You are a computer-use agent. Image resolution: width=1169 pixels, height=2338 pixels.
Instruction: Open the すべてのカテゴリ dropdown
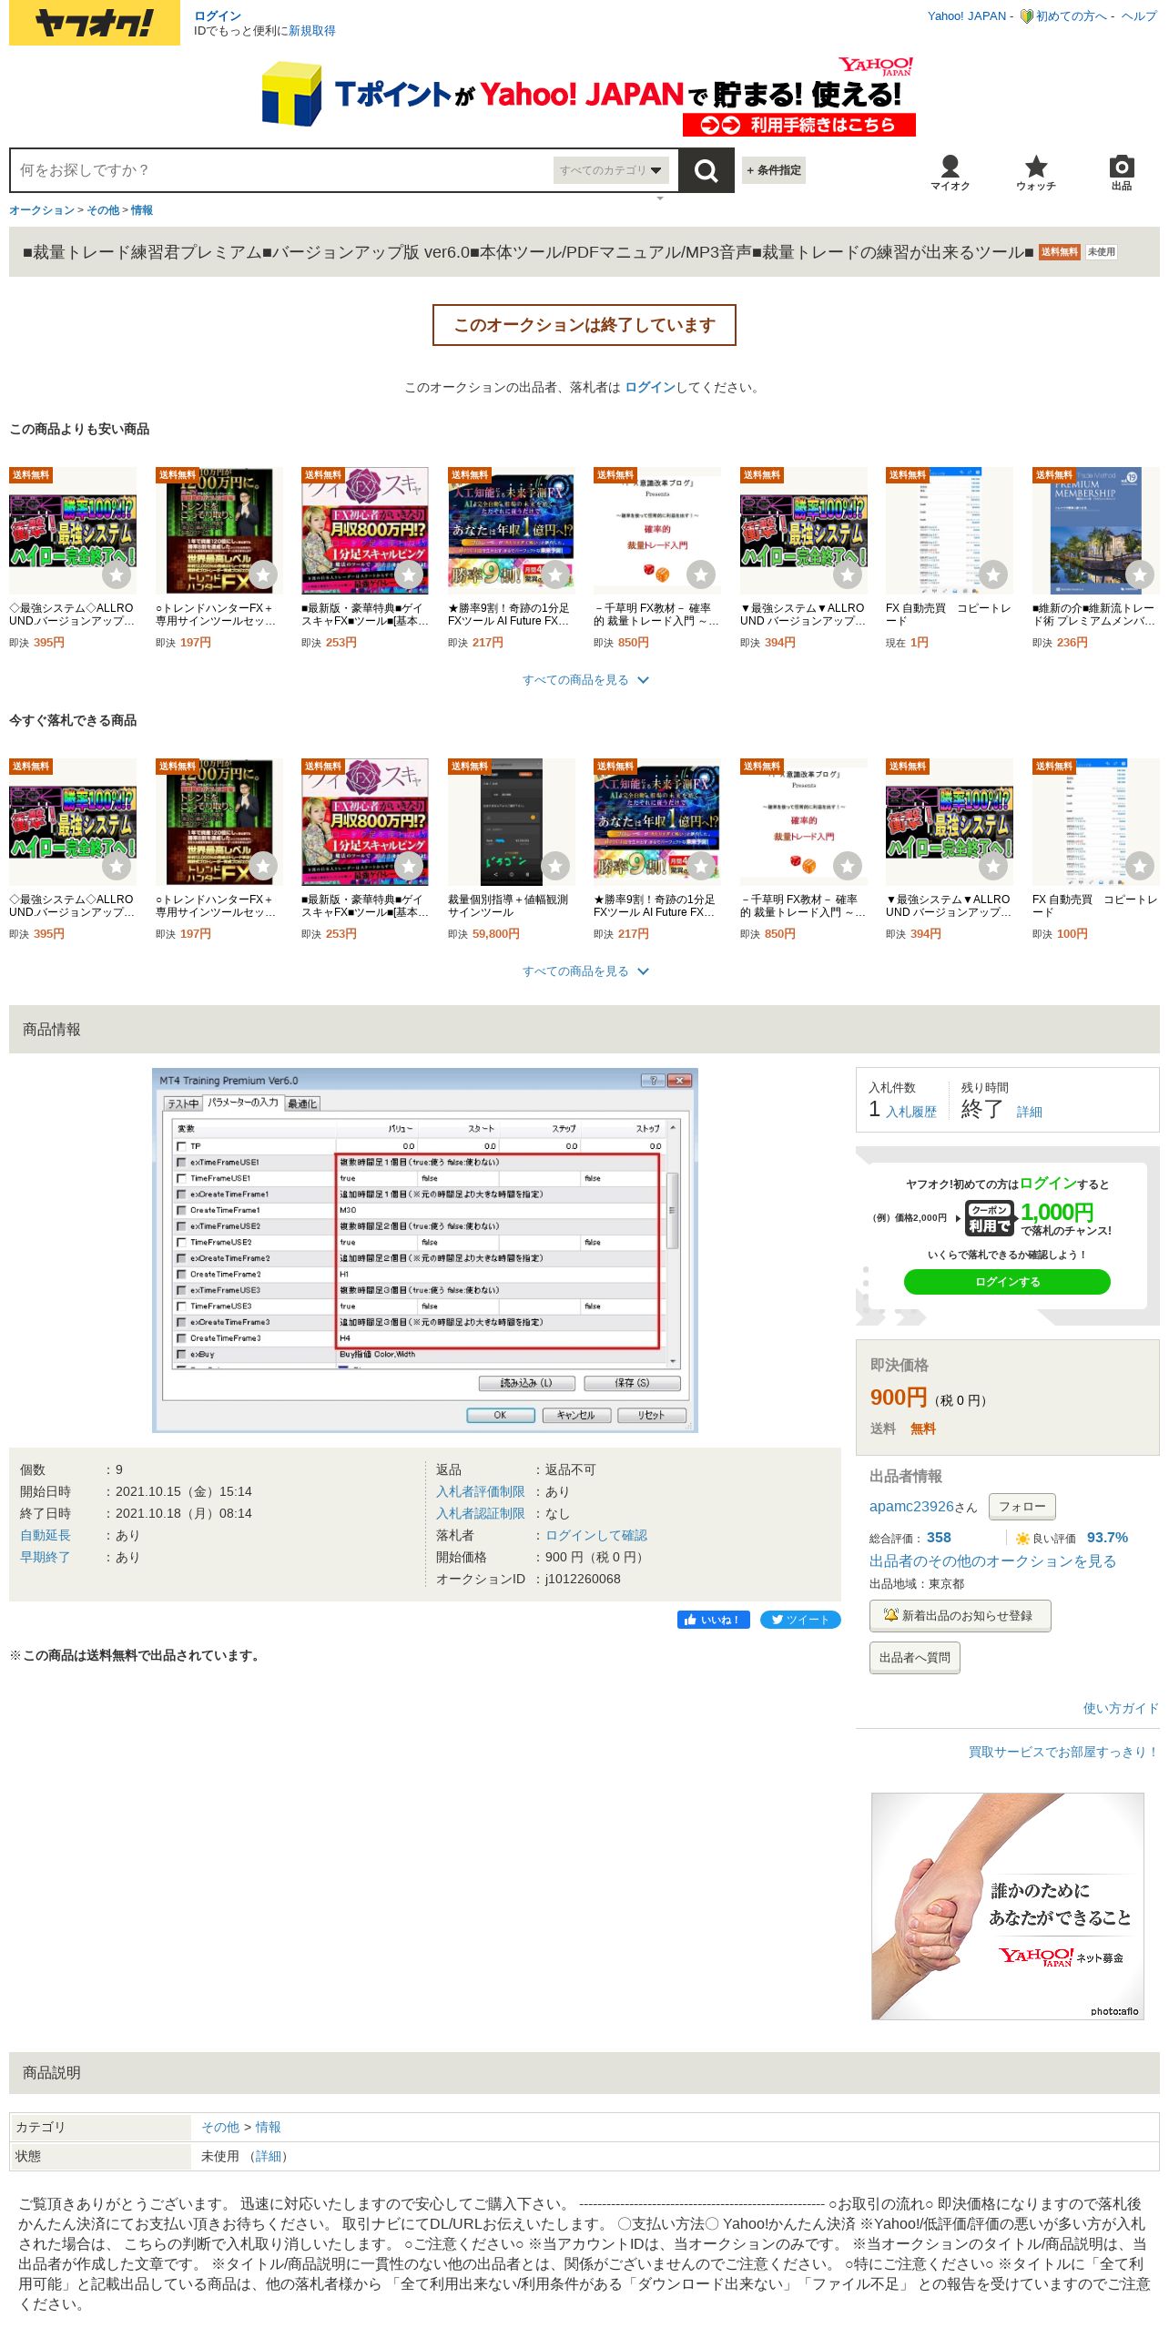pos(611,170)
